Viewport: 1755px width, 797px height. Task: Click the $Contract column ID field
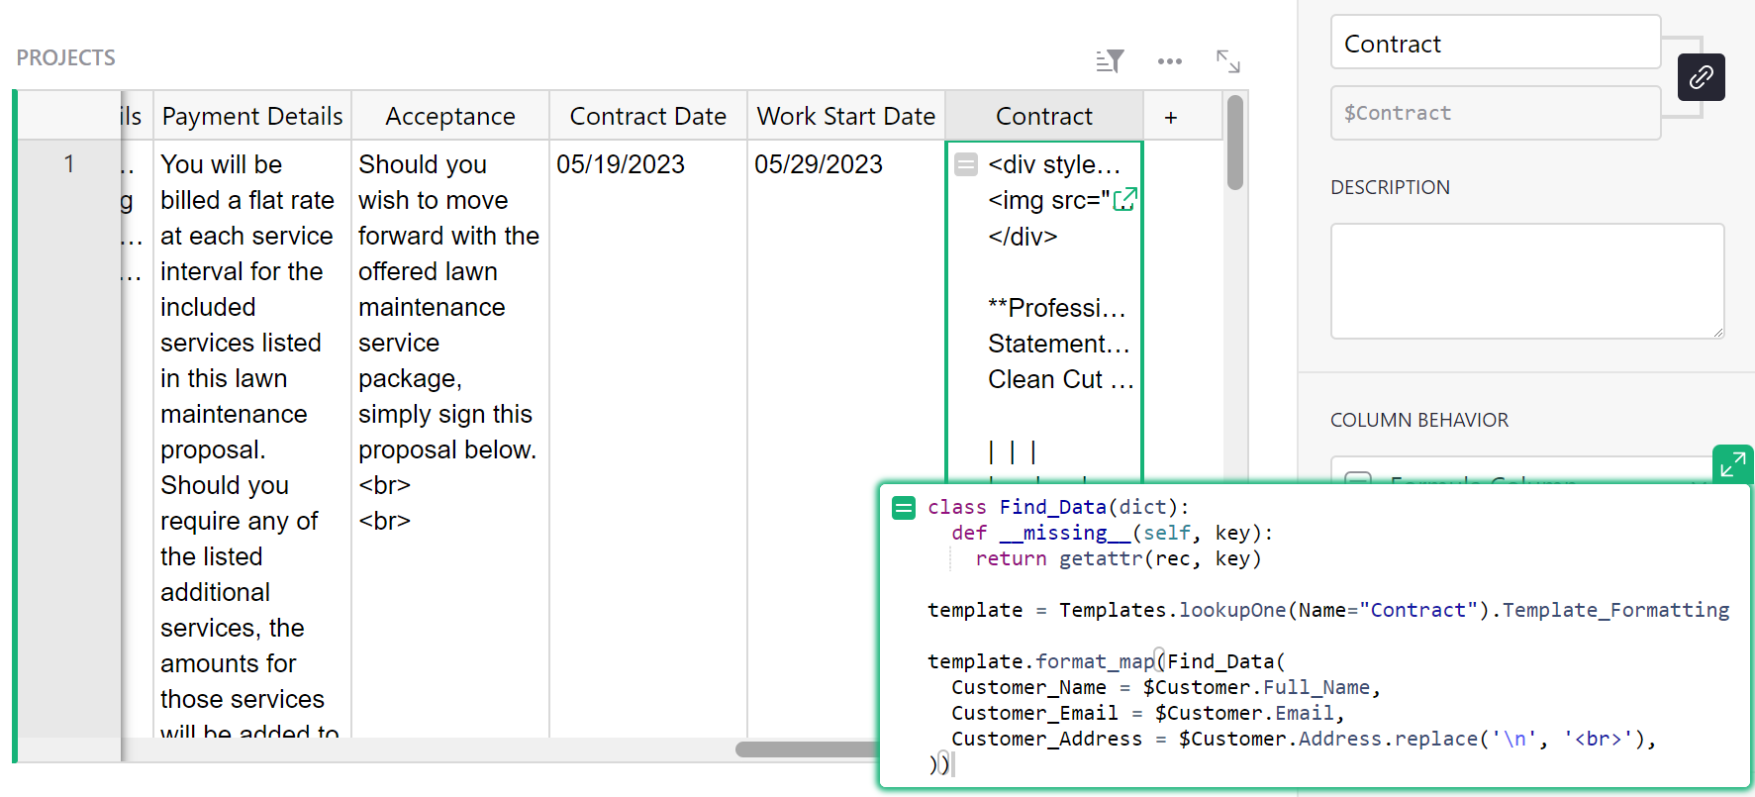(1495, 113)
